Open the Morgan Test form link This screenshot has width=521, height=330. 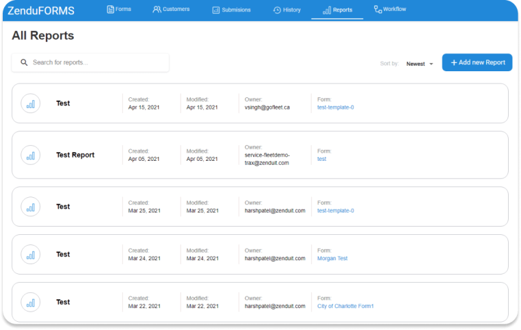click(x=332, y=259)
